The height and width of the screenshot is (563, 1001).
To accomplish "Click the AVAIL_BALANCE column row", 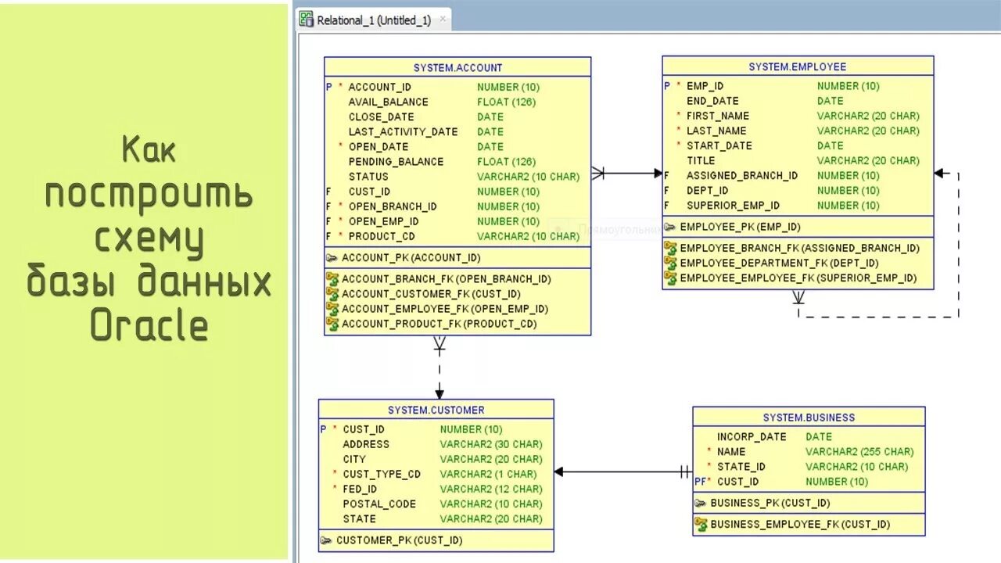I will 457,102.
